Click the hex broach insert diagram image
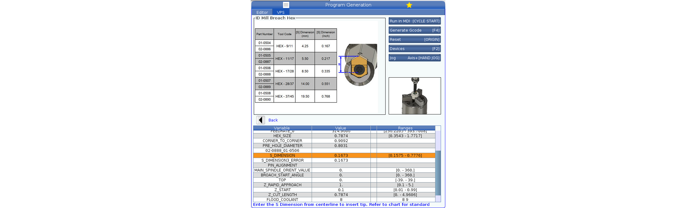This screenshot has height=208, width=696. [x=358, y=65]
